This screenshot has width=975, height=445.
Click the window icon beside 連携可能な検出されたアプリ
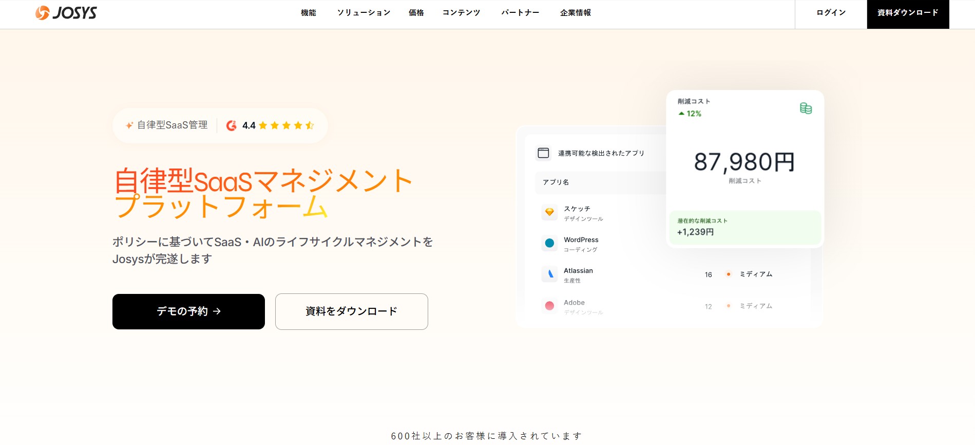[543, 153]
